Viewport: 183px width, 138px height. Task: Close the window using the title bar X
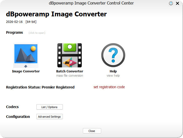tap(177, 4)
